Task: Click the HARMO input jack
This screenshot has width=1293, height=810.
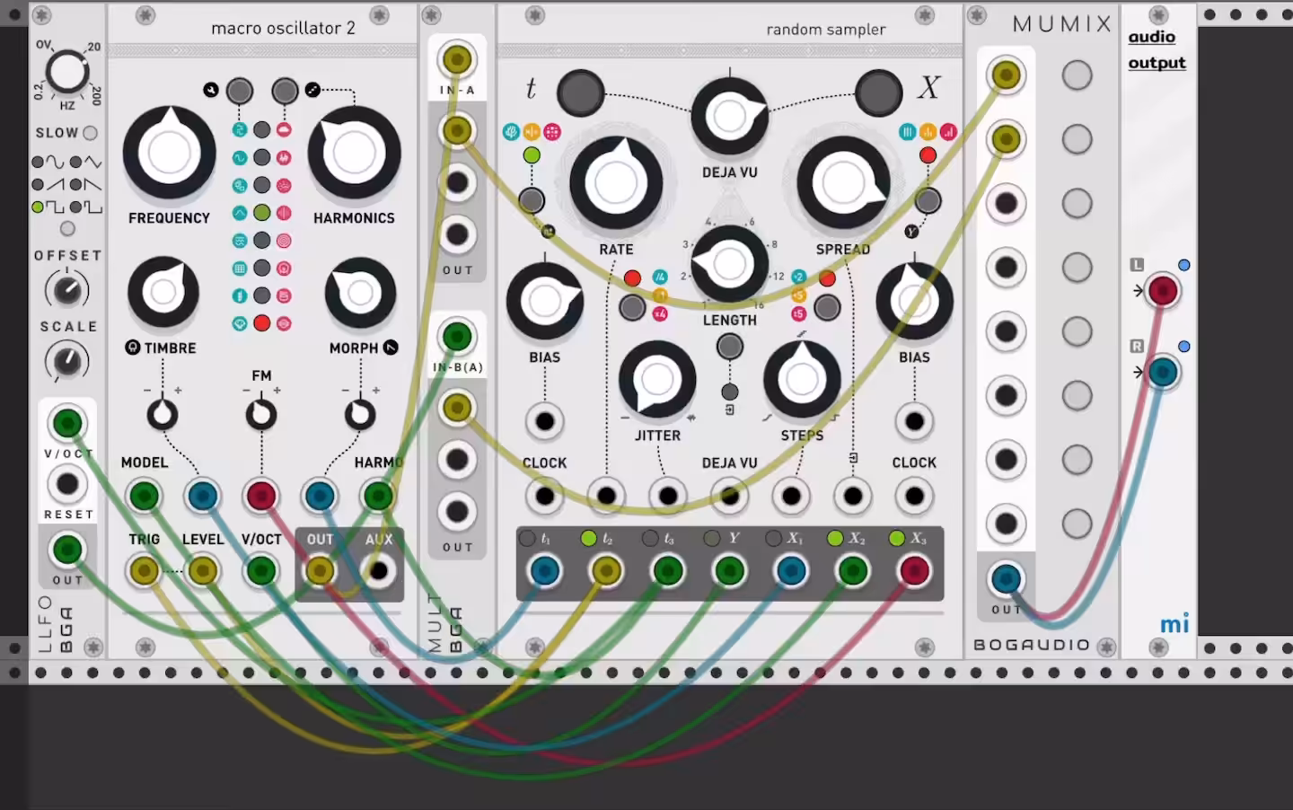Action: (378, 496)
